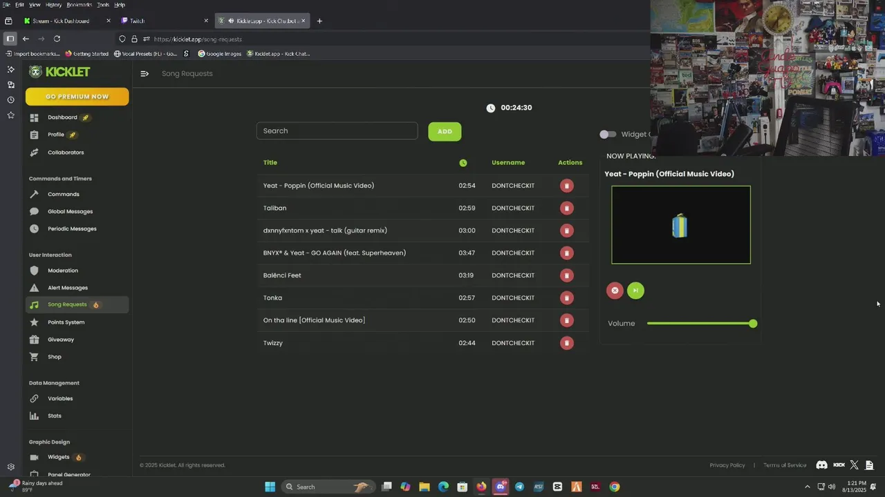This screenshot has height=497, width=885.
Task: Click the now playing video thumbnail
Action: tap(681, 225)
